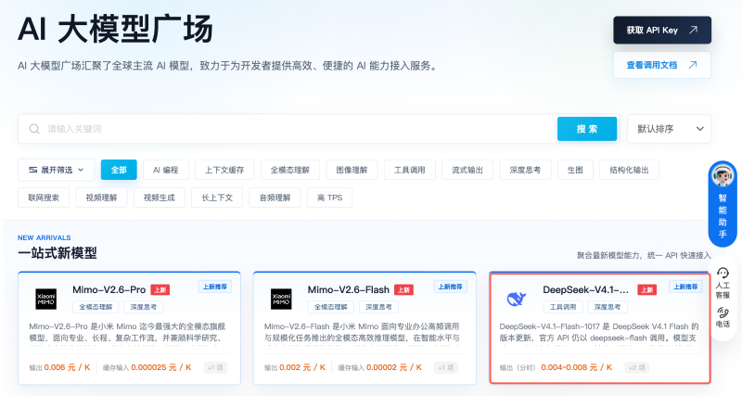This screenshot has height=396, width=742.
Task: Select the 视频生成 tag
Action: click(159, 198)
